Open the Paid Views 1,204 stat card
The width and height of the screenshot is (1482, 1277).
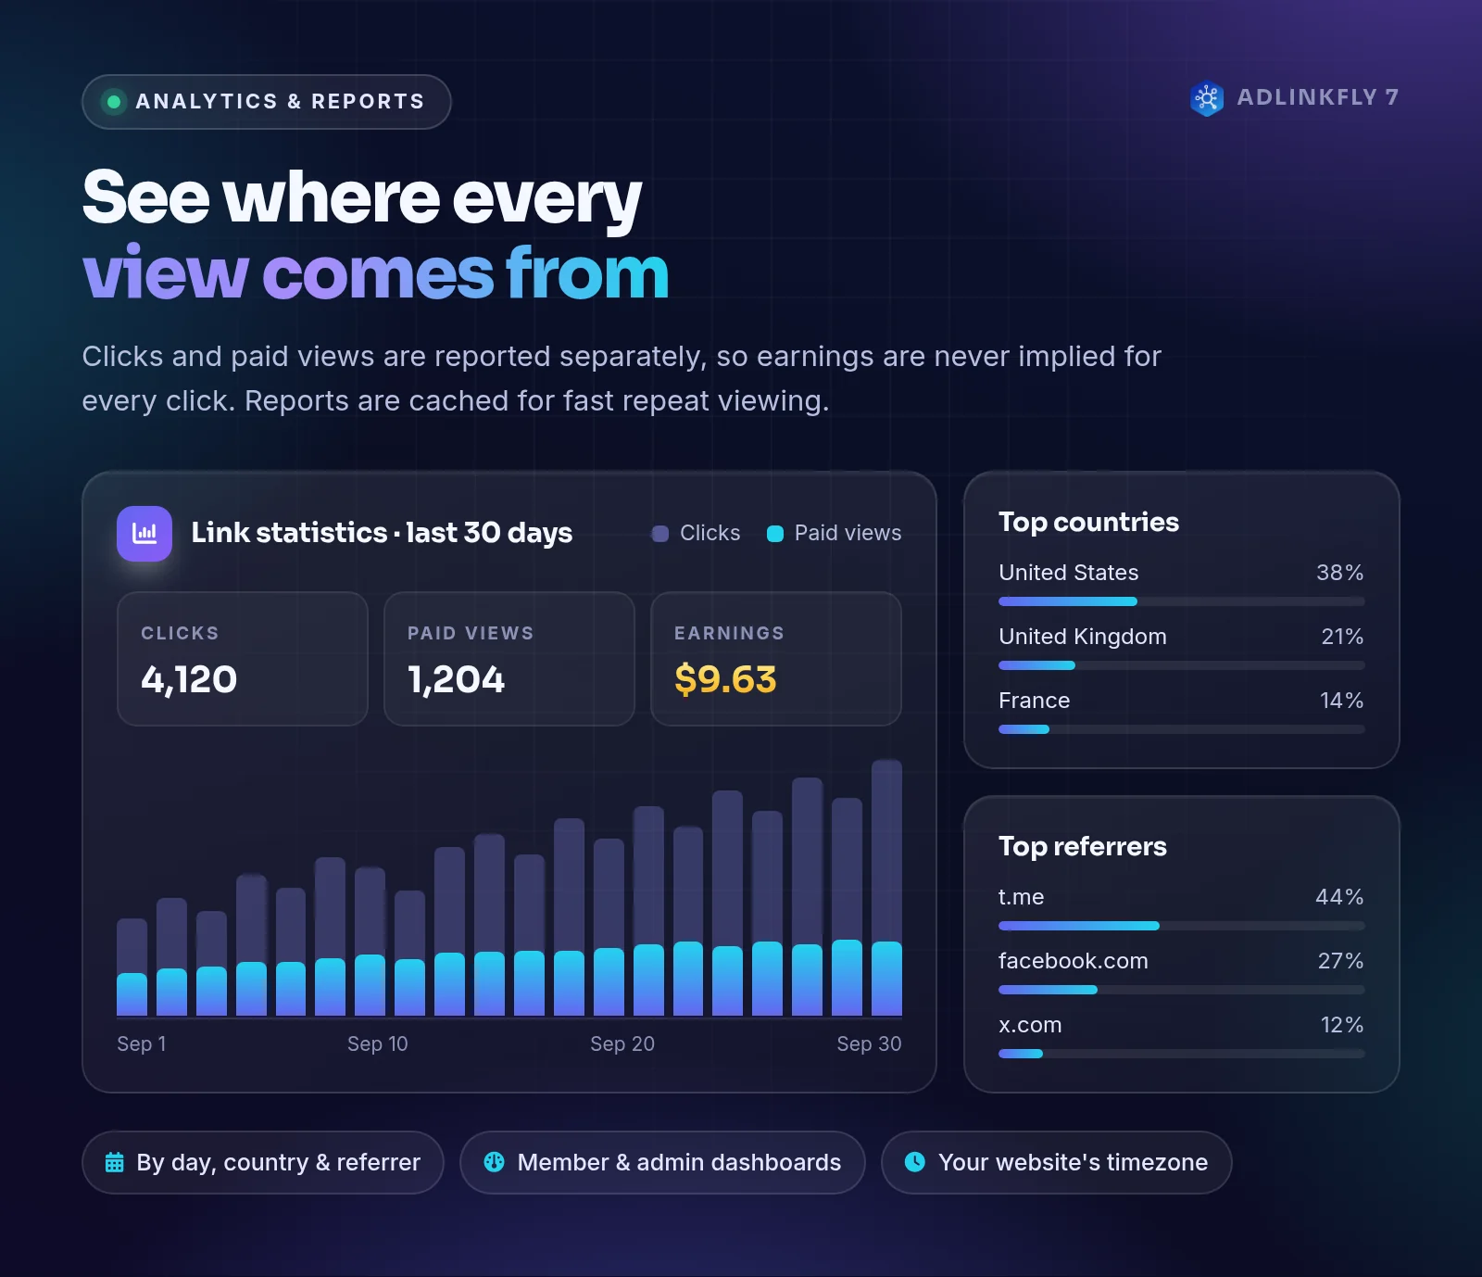(x=509, y=659)
